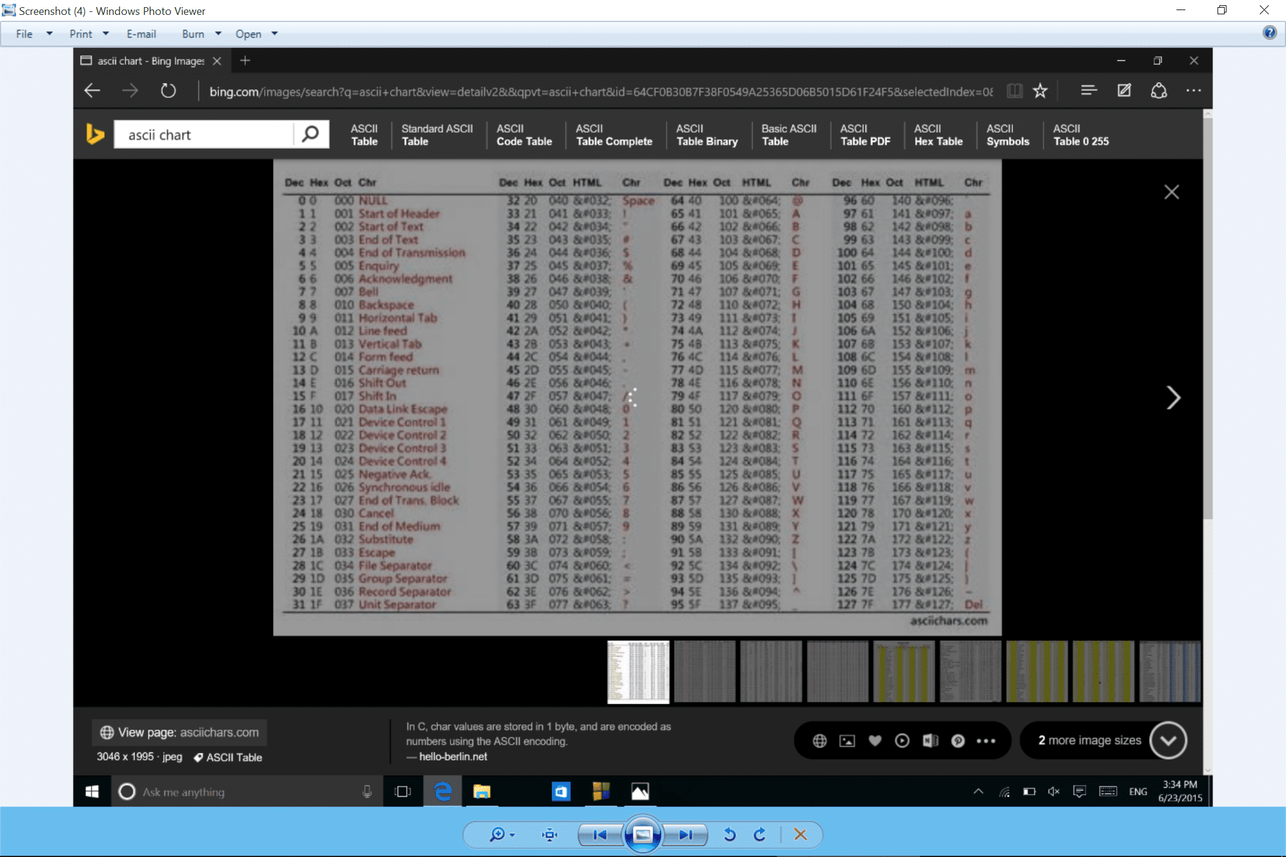Refresh the Bing page
The width and height of the screenshot is (1286, 857).
[x=168, y=90]
